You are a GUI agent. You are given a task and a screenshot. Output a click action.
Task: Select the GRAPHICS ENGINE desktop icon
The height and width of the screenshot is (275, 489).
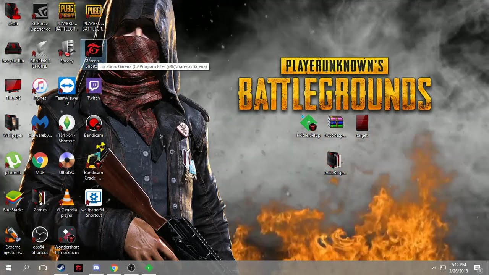40,55
